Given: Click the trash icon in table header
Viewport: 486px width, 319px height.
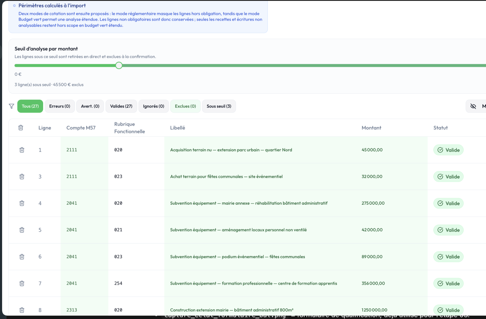Looking at the screenshot, I should 21,128.
